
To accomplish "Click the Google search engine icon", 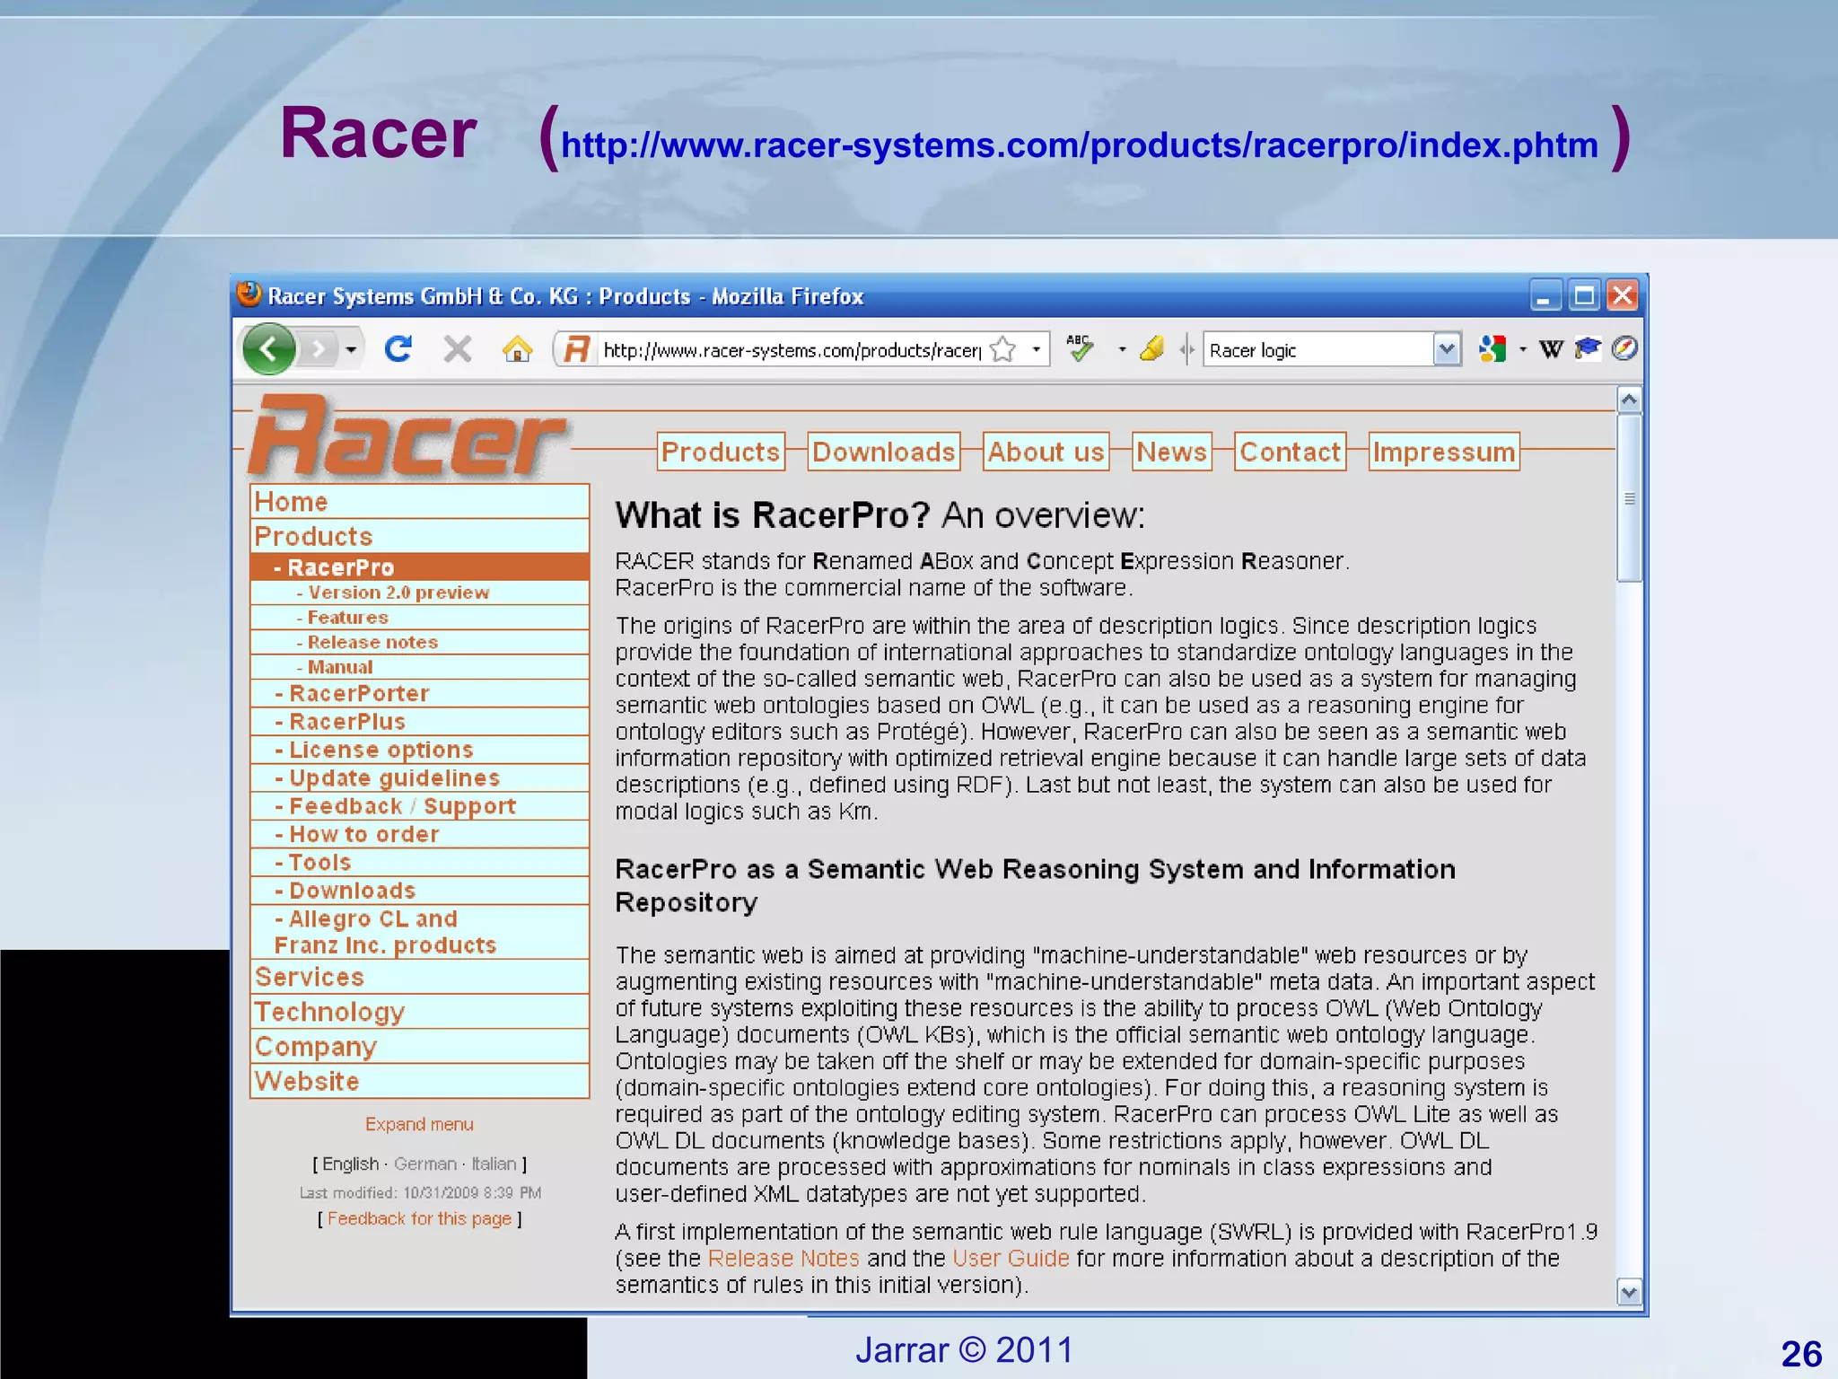I will tap(1492, 348).
